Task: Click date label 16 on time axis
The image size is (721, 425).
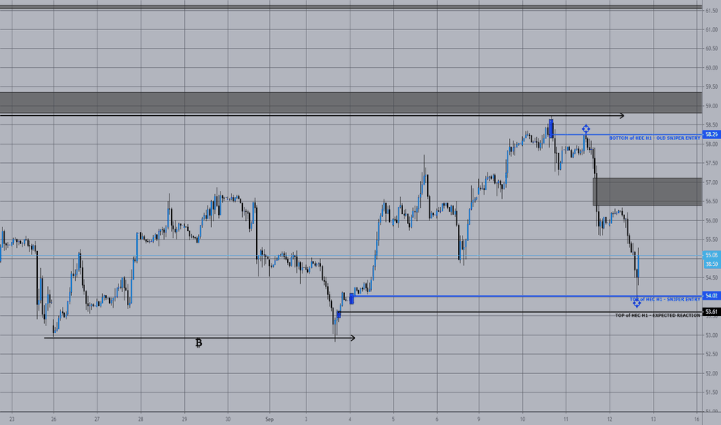Action: click(x=697, y=419)
